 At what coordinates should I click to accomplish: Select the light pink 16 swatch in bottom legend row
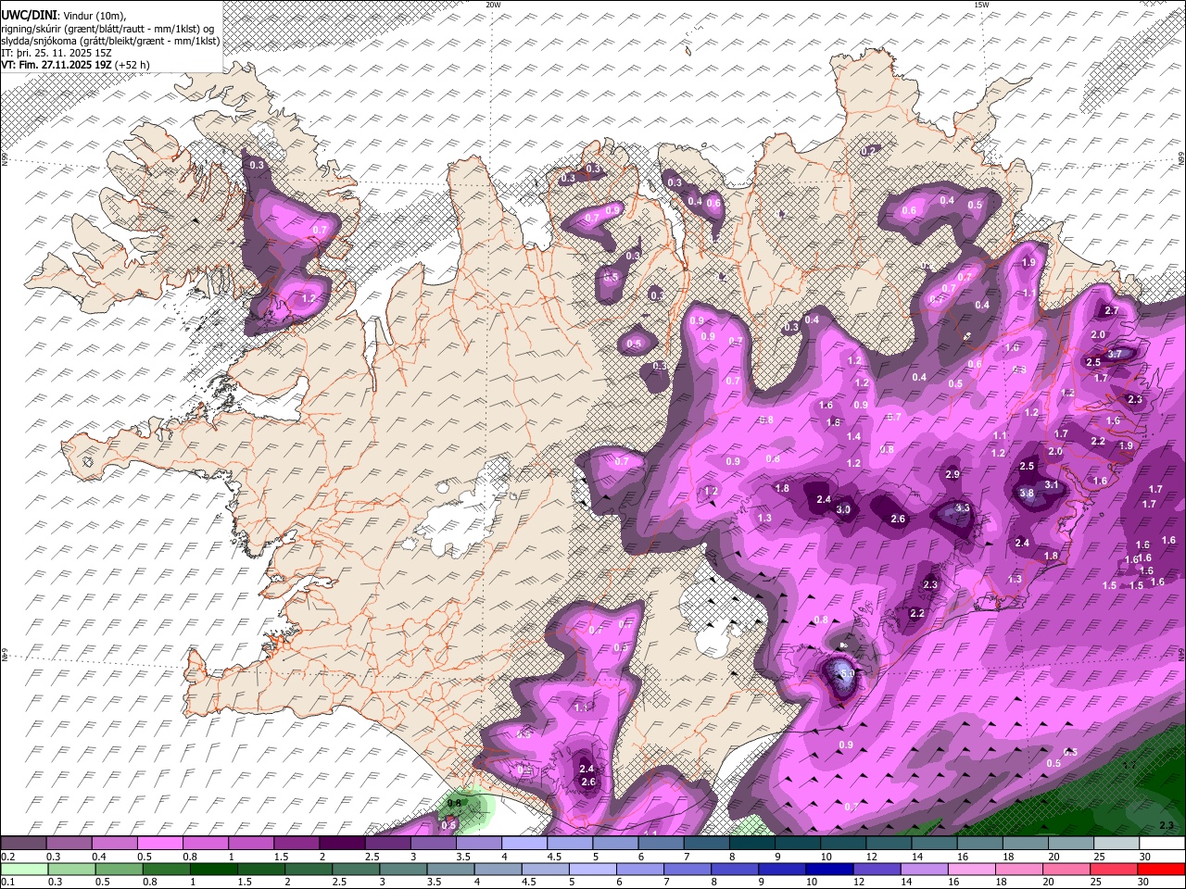(972, 870)
